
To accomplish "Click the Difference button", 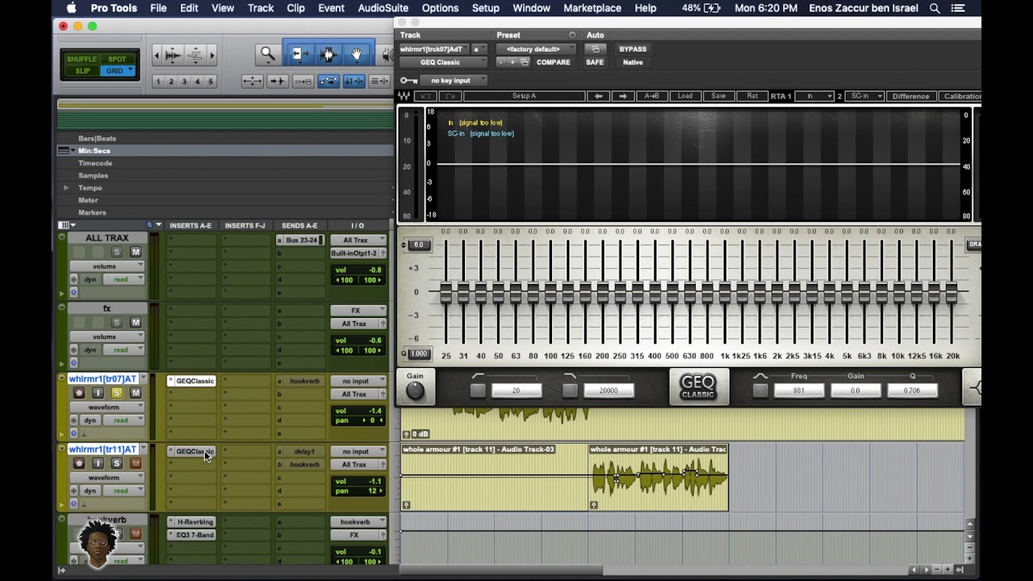I will [910, 96].
